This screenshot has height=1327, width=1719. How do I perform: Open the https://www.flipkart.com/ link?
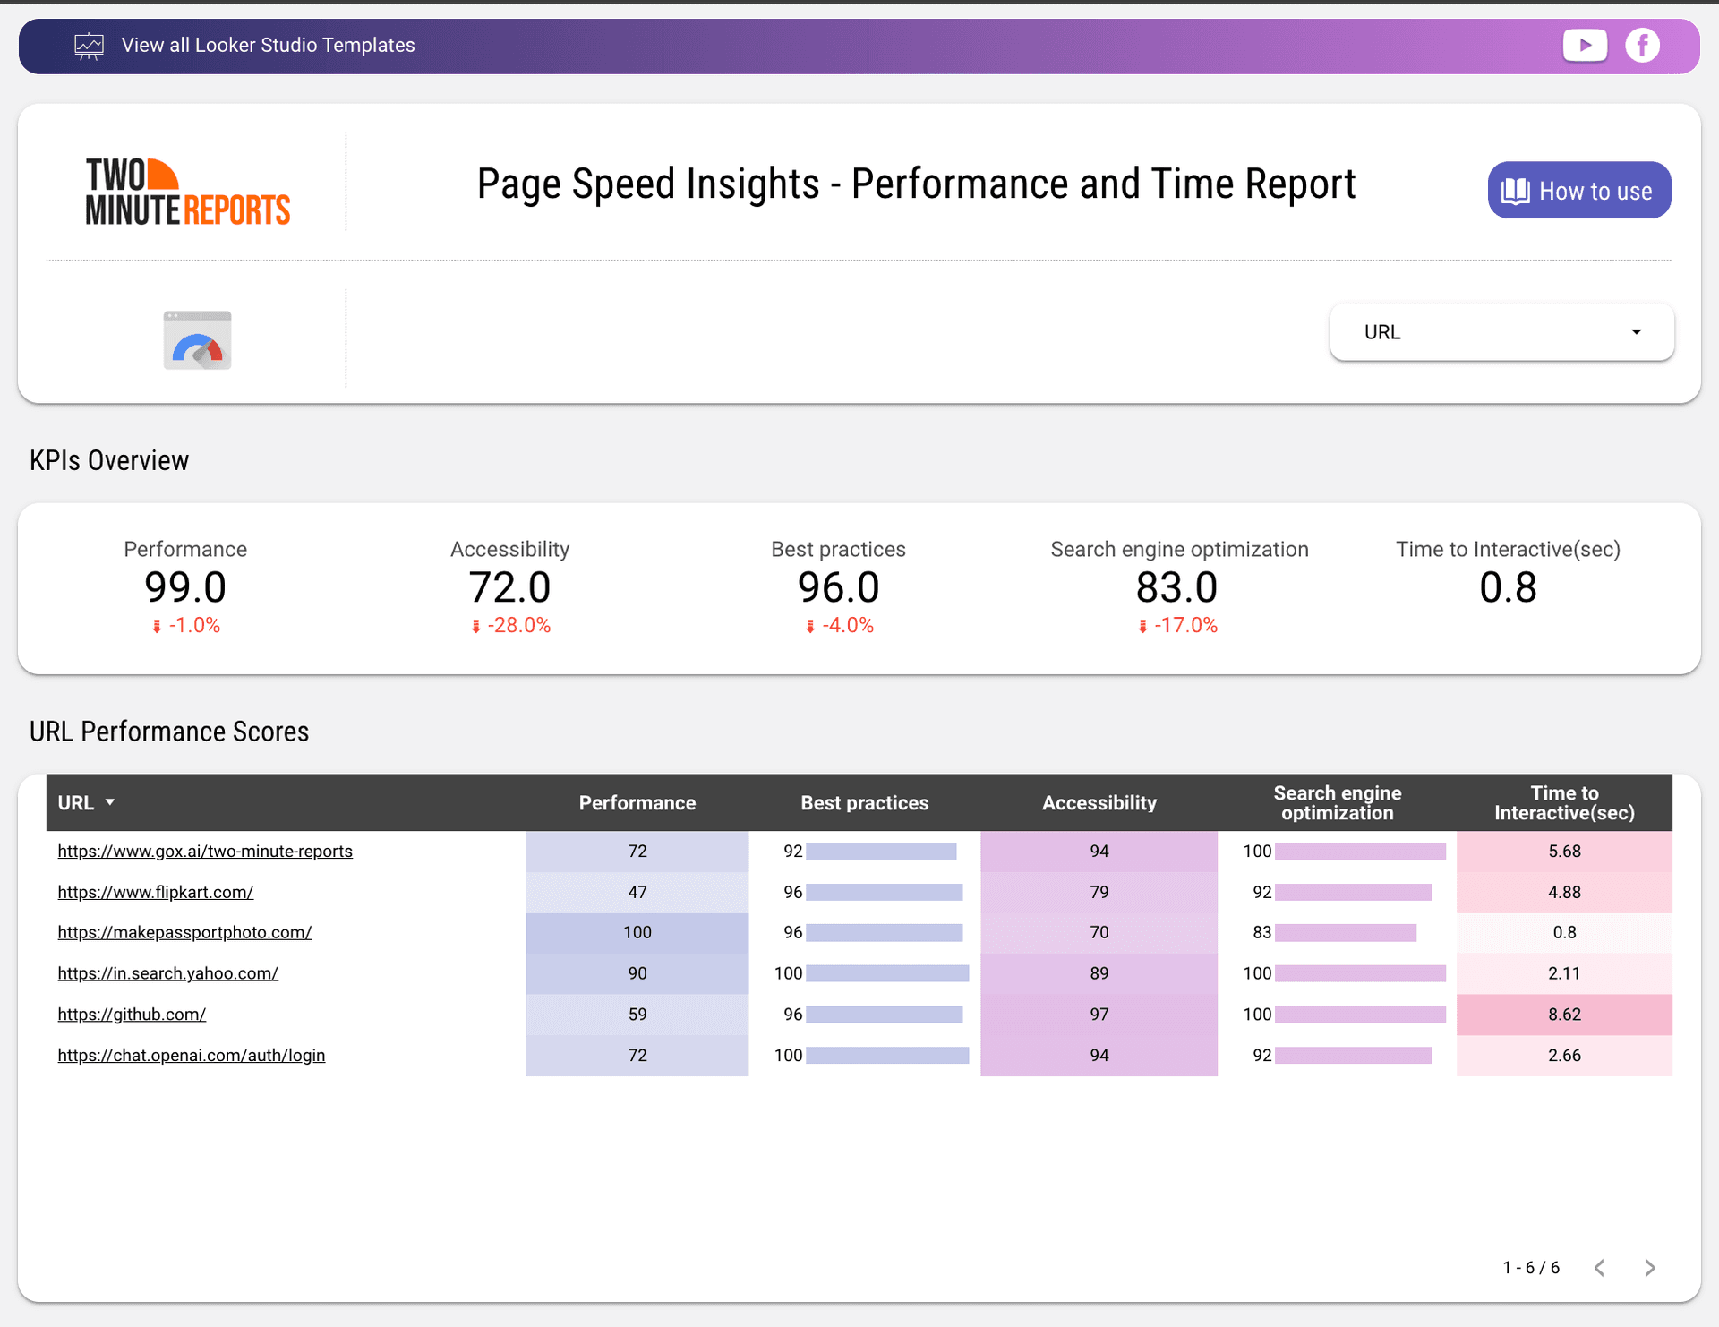coord(155,892)
